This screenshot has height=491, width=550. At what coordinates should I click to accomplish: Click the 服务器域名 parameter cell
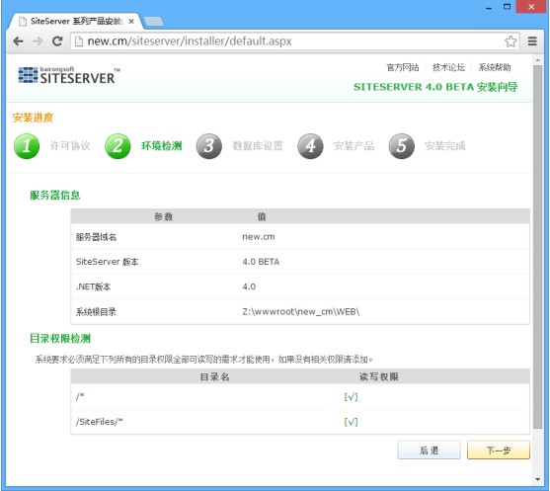pos(96,237)
